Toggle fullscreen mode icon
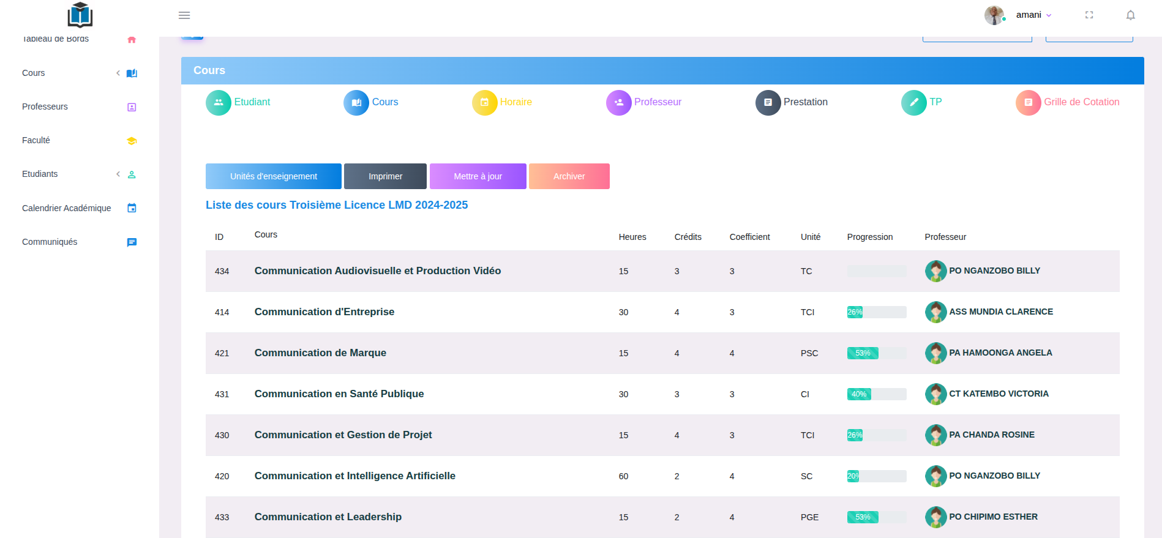This screenshot has width=1162, height=538. pyautogui.click(x=1089, y=15)
